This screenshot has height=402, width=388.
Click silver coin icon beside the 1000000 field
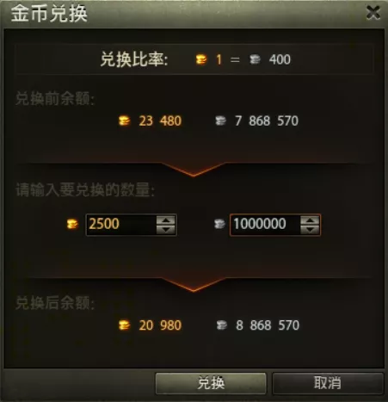(219, 224)
